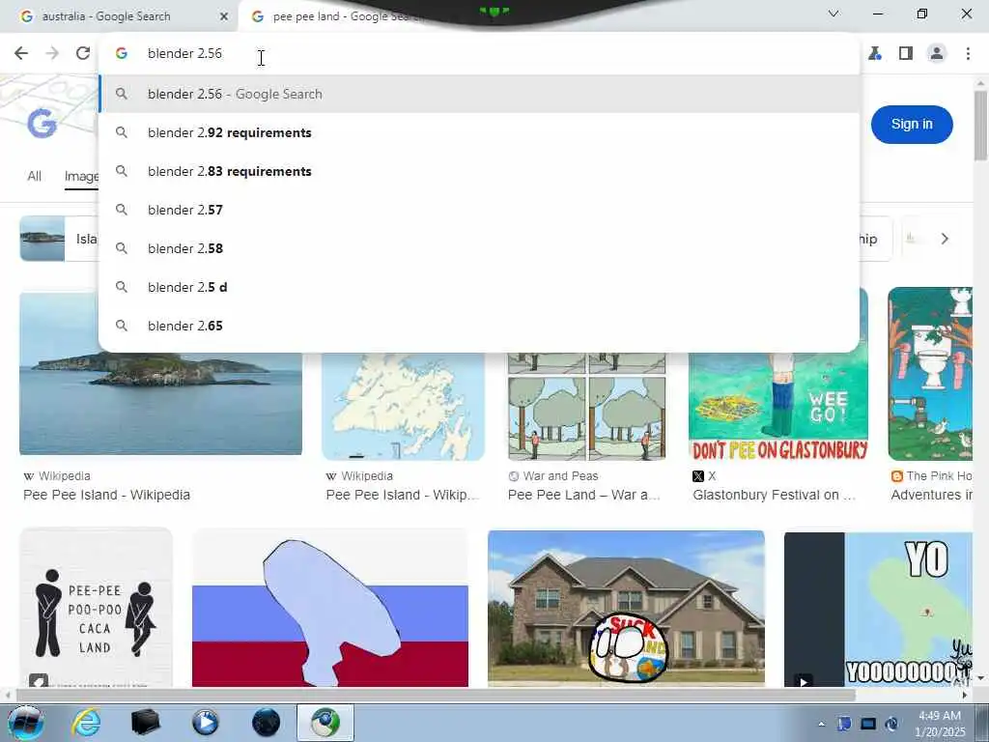989x742 pixels.
Task: Open Windows Media Player from taskbar
Action: click(x=206, y=723)
